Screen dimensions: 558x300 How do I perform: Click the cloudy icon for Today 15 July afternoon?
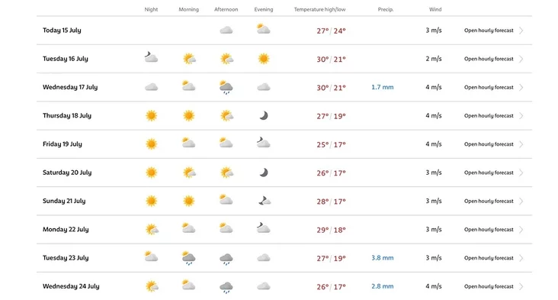(226, 31)
